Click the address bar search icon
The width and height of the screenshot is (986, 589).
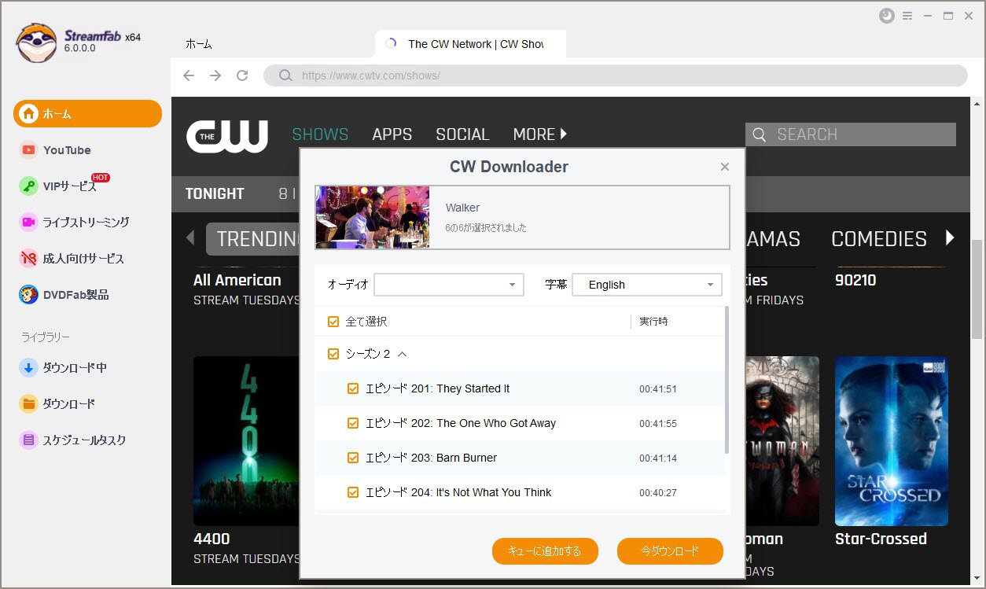285,75
